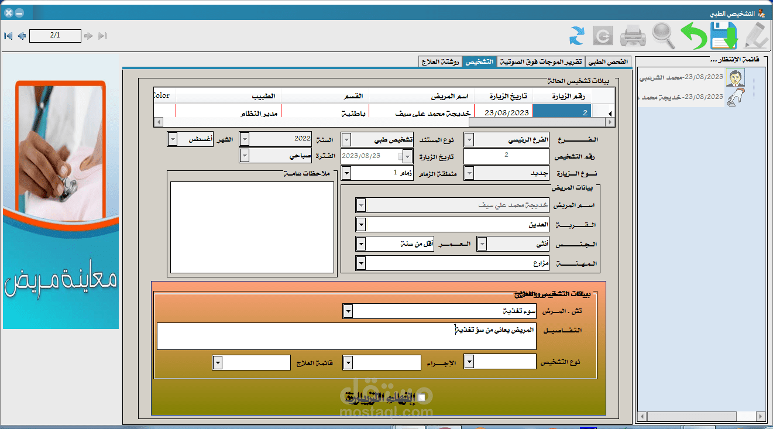This screenshot has height=429, width=773.
Task: Open the month dropdown showing أغسطس
Action: point(172,139)
